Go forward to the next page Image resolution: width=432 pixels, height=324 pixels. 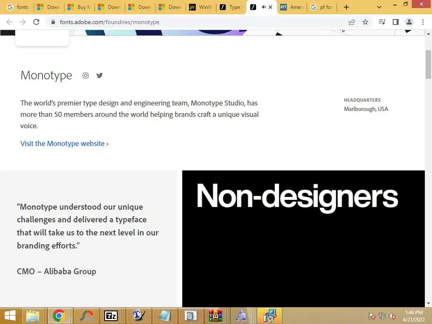tap(23, 22)
